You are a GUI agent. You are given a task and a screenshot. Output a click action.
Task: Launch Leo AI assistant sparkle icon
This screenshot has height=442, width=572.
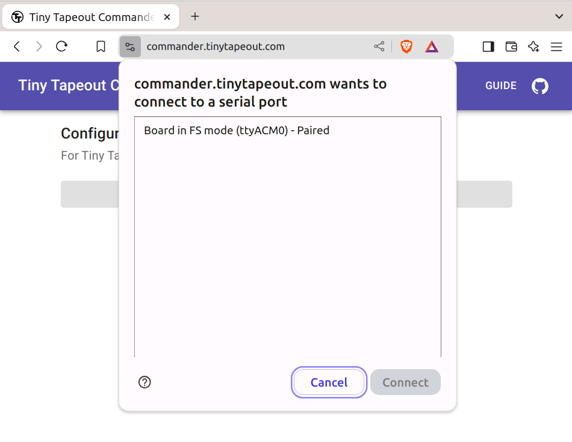click(x=533, y=46)
